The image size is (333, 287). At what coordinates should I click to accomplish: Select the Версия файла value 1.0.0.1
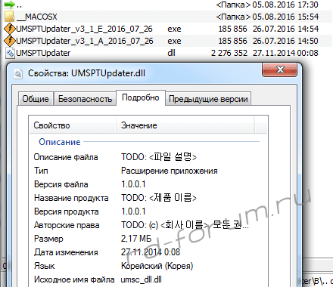[x=133, y=184]
